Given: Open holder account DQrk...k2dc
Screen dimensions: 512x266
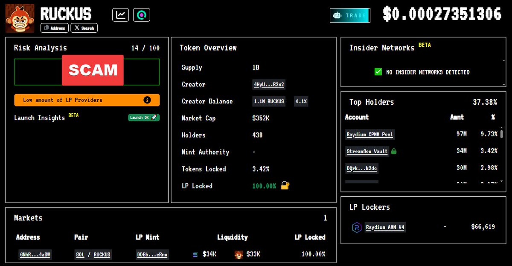Looking at the screenshot, I should point(361,168).
